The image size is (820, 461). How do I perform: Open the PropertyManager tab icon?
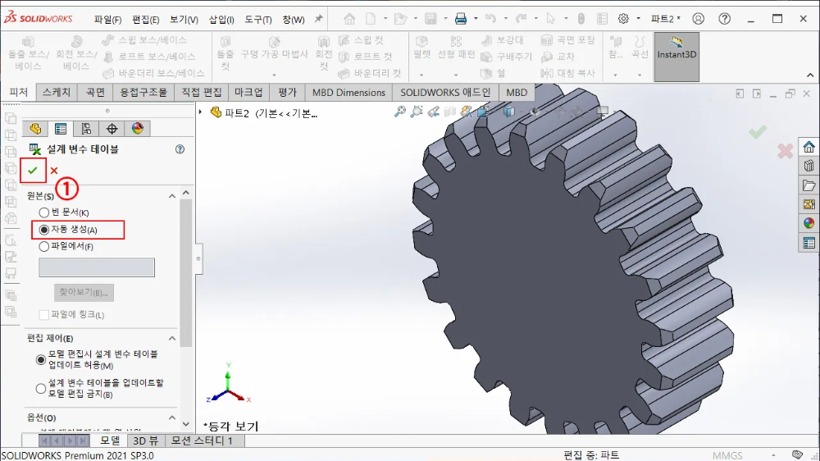(61, 129)
